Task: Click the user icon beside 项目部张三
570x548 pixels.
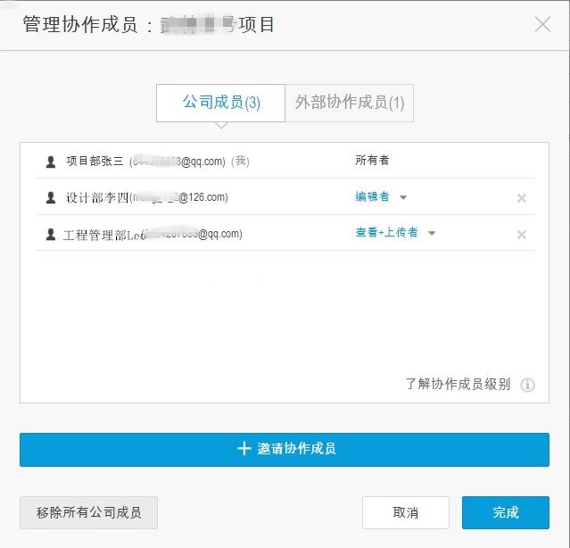Action: point(51,162)
